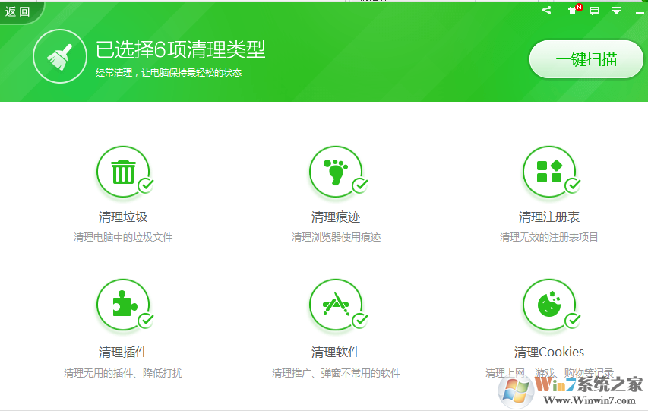Start scanning with 一键扫描 button
The width and height of the screenshot is (648, 411).
(586, 59)
